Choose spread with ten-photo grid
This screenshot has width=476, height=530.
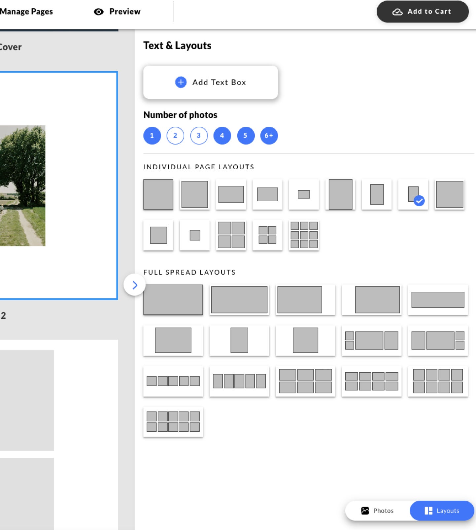click(173, 422)
